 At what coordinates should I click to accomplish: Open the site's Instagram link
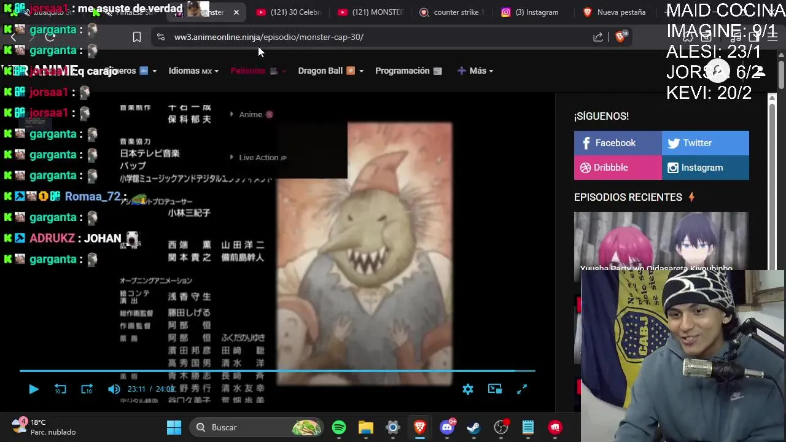706,168
